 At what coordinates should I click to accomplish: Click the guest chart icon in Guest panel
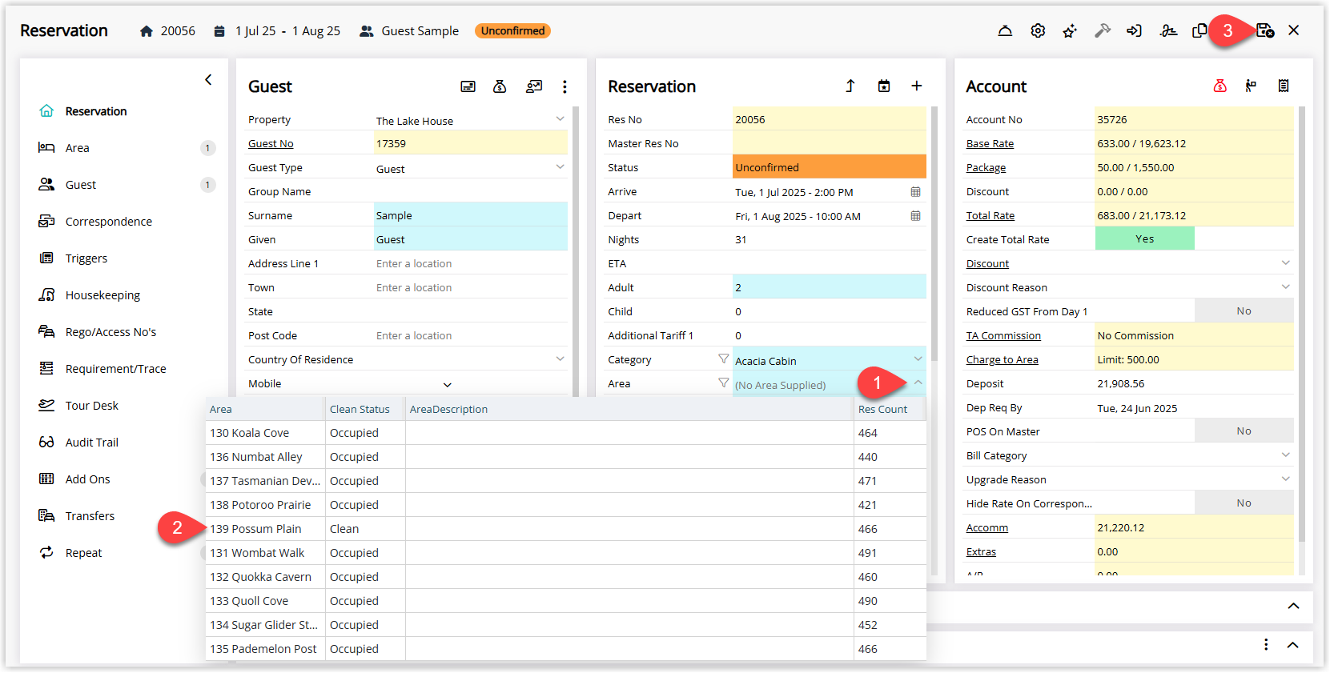click(534, 86)
